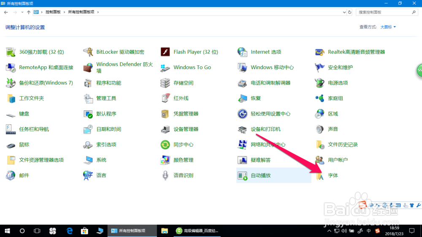Open 同步中心 green icon

(165, 145)
